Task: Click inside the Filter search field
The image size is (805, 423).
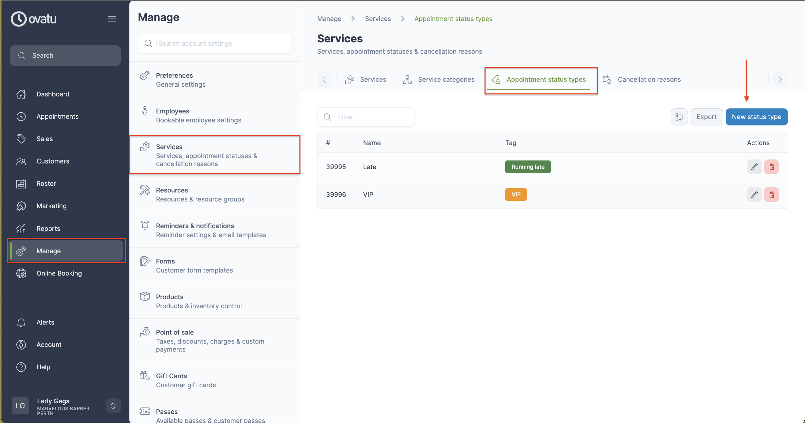Action: tap(366, 117)
